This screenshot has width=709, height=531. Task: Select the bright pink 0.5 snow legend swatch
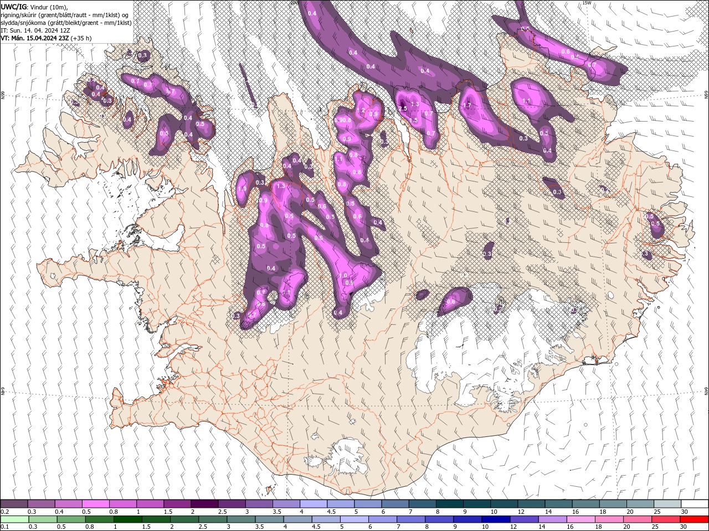coord(95,504)
